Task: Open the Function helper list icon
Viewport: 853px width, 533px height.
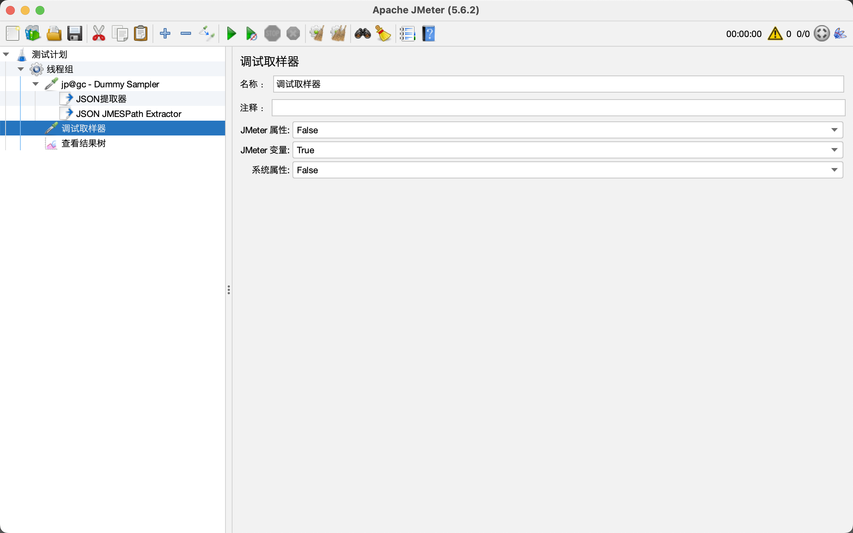Action: click(408, 34)
